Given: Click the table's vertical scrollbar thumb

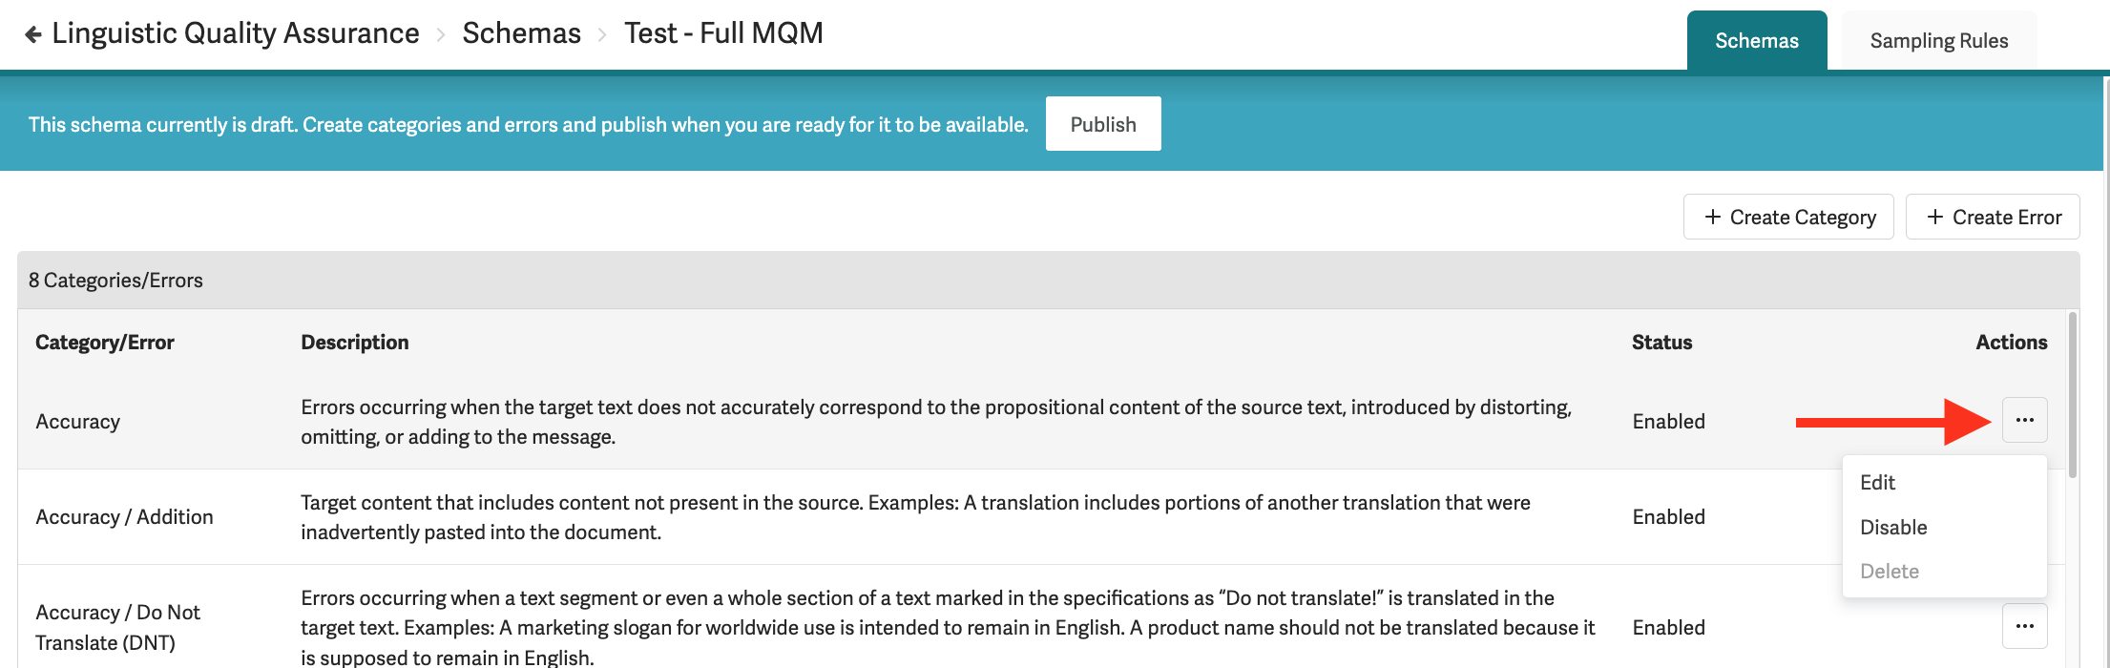Looking at the screenshot, I should [x=2072, y=393].
